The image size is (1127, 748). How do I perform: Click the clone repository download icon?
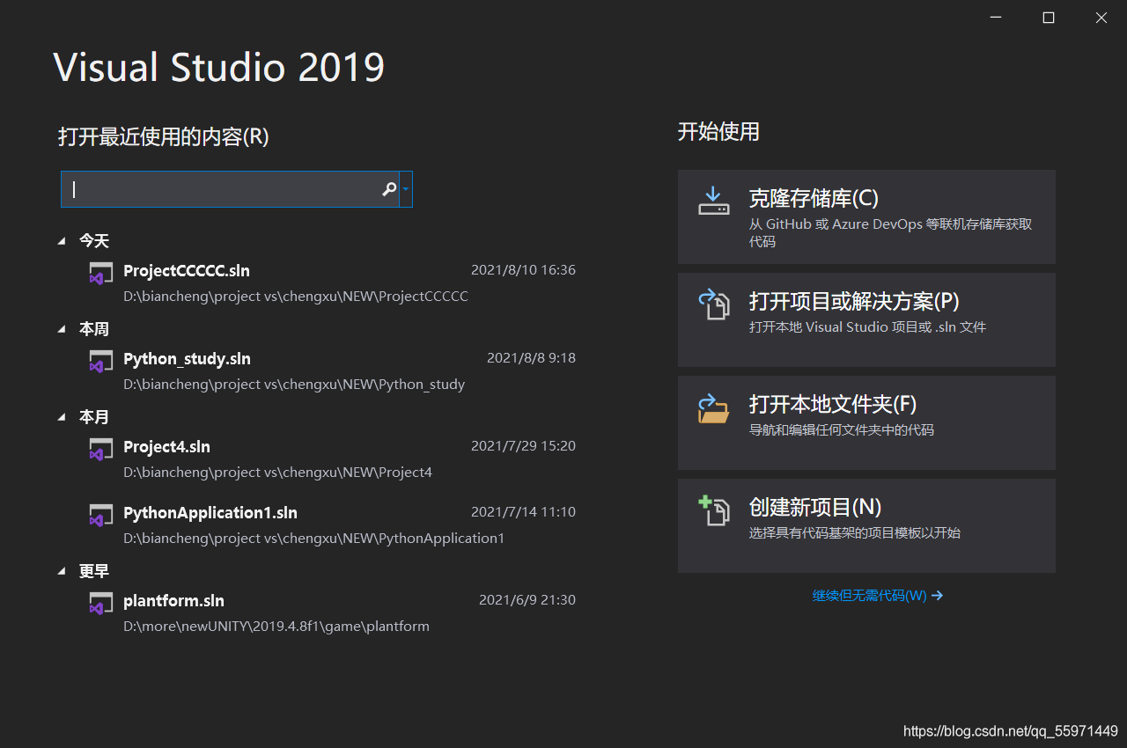pyautogui.click(x=714, y=201)
